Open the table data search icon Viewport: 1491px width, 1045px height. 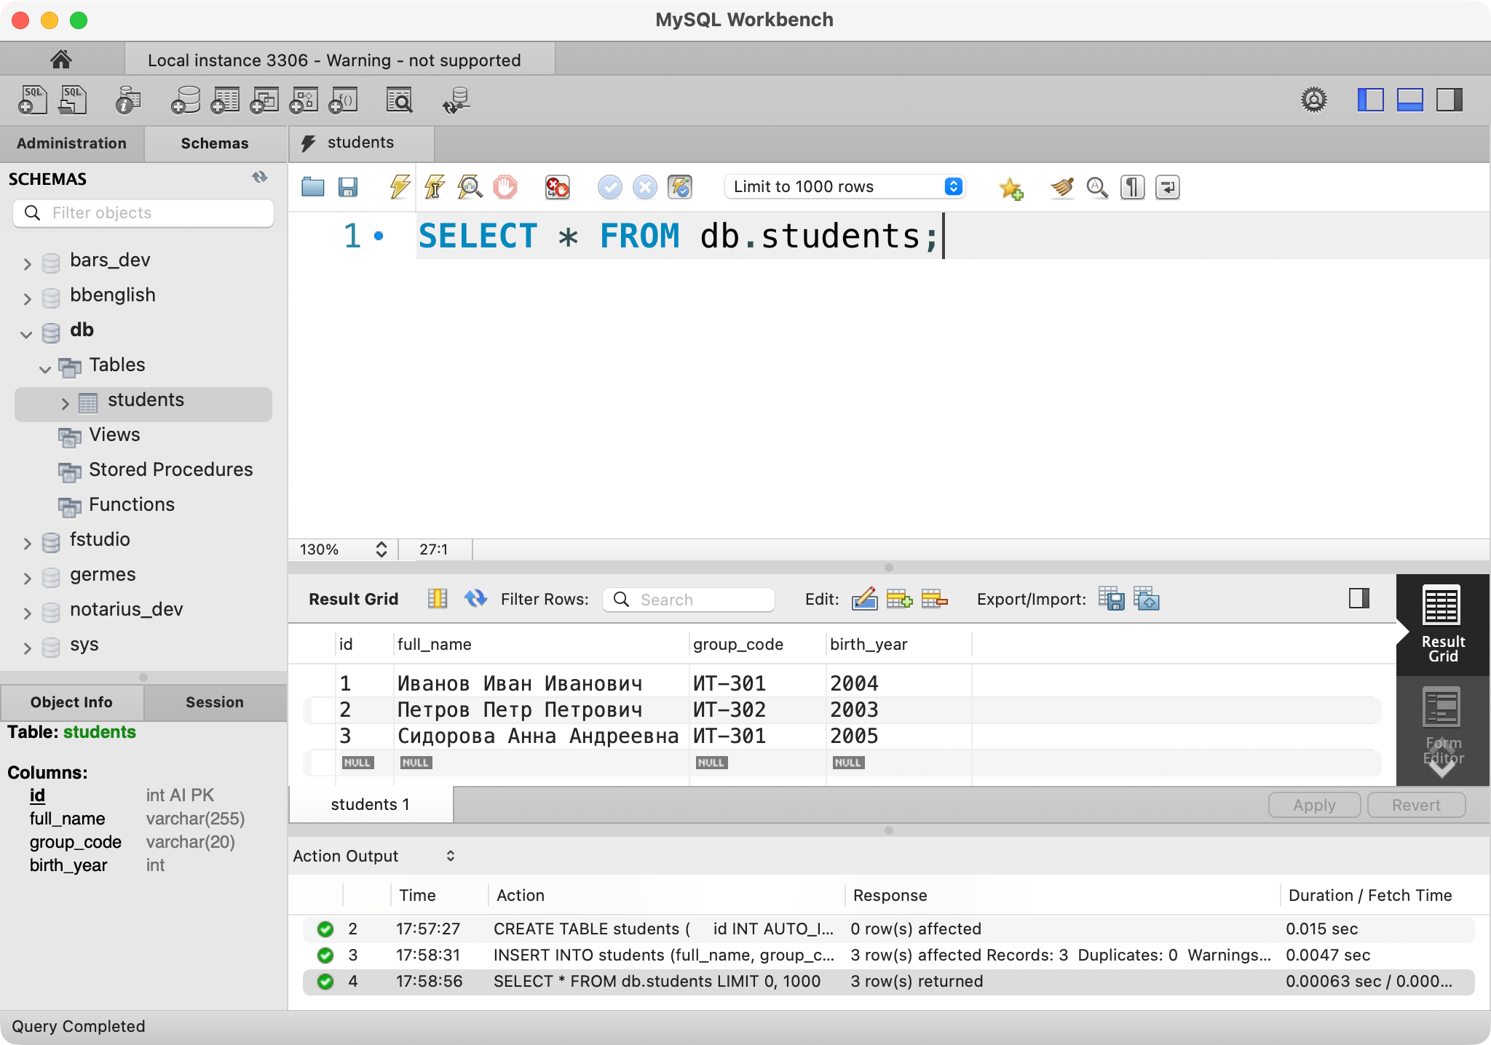(x=400, y=100)
